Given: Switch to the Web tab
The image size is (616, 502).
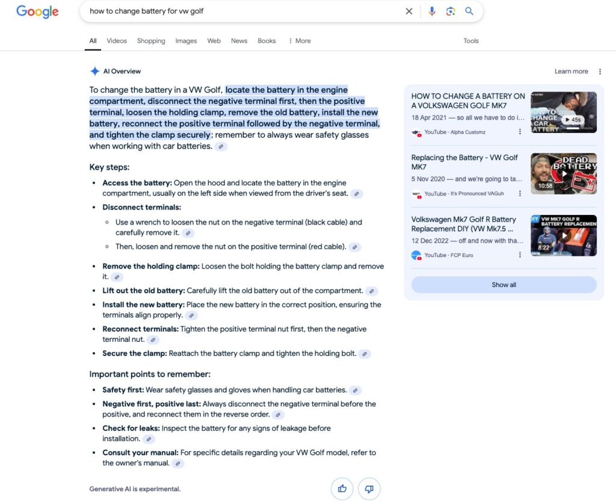Looking at the screenshot, I should tap(214, 41).
